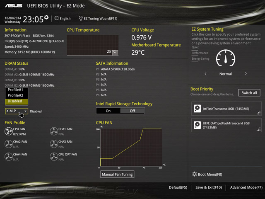265x199 pixels.
Task: Click the 872 RPM value
Action: click(x=19, y=134)
